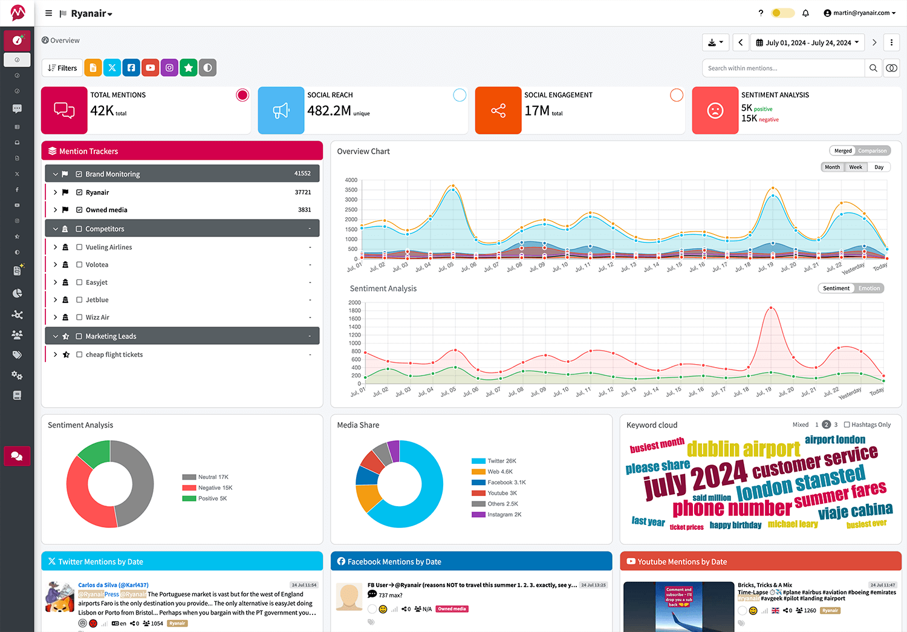This screenshot has height=632, width=907.
Task: Uncheck the Brand Monitoring tracker
Action: tap(79, 173)
